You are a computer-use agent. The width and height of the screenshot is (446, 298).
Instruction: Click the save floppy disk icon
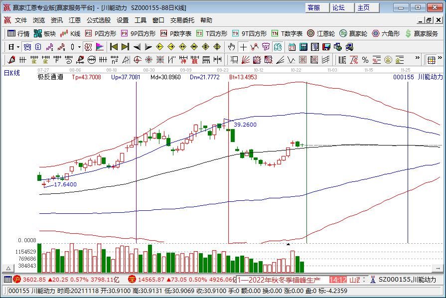click(326, 47)
